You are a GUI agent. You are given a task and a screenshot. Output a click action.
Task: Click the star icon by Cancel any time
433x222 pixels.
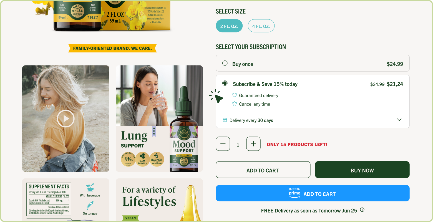[x=235, y=104]
